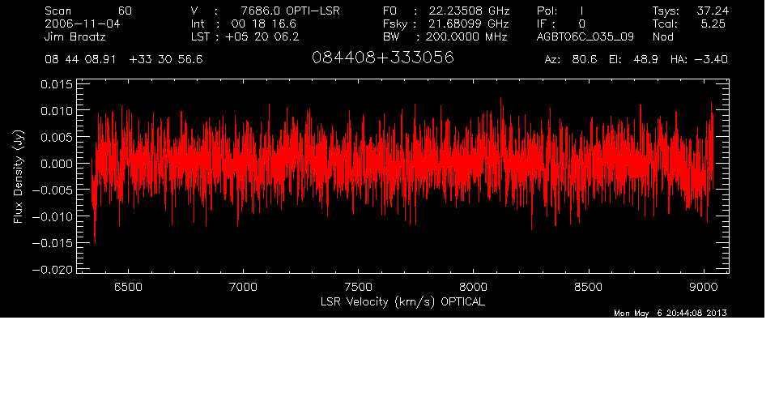This screenshot has width=779, height=397.
Task: Select project ID AGBT06C_035_09
Action: point(585,36)
